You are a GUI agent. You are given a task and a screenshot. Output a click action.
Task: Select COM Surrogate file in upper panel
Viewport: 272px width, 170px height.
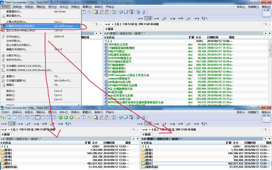coord(127,75)
